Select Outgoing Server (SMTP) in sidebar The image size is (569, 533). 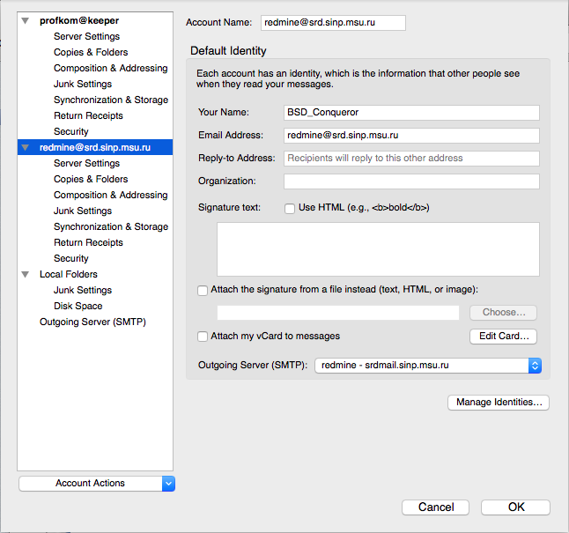[92, 322]
